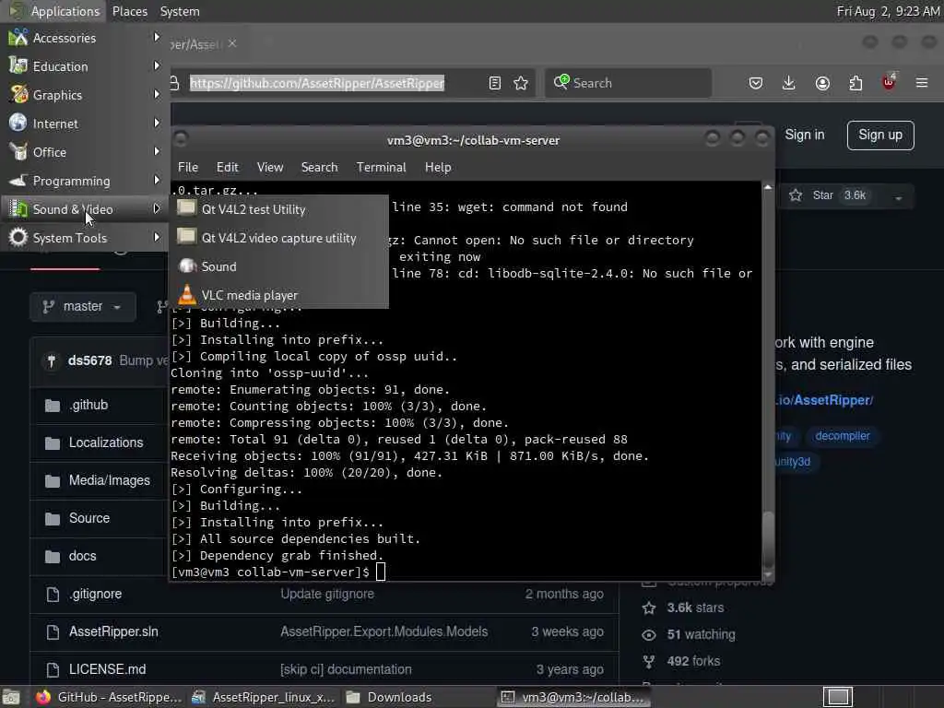This screenshot has height=708, width=944.
Task: View the 492 forks link
Action: 693,661
